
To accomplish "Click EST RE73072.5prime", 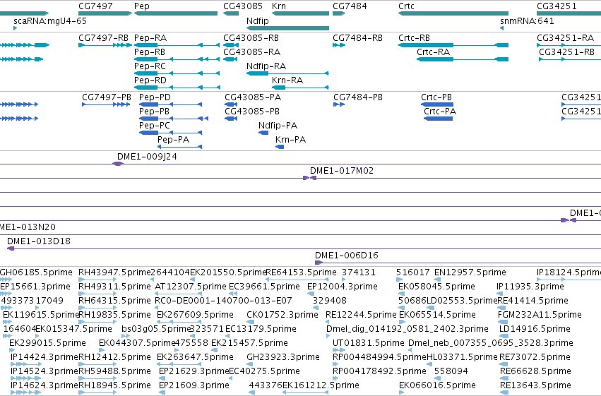I will [535, 357].
